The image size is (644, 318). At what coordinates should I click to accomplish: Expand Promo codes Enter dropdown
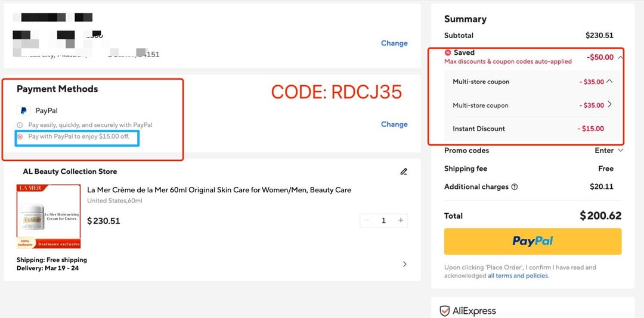621,151
